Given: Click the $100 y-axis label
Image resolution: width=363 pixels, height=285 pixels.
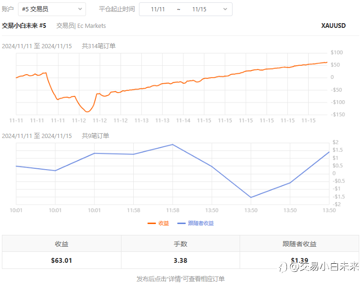Looking at the screenshot, I should tap(337, 52).
